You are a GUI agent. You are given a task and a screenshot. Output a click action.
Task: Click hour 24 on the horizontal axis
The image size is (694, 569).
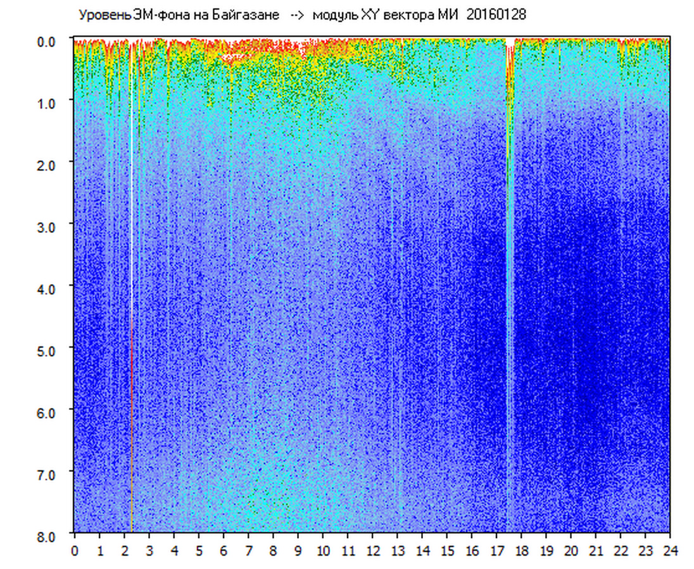670,551
